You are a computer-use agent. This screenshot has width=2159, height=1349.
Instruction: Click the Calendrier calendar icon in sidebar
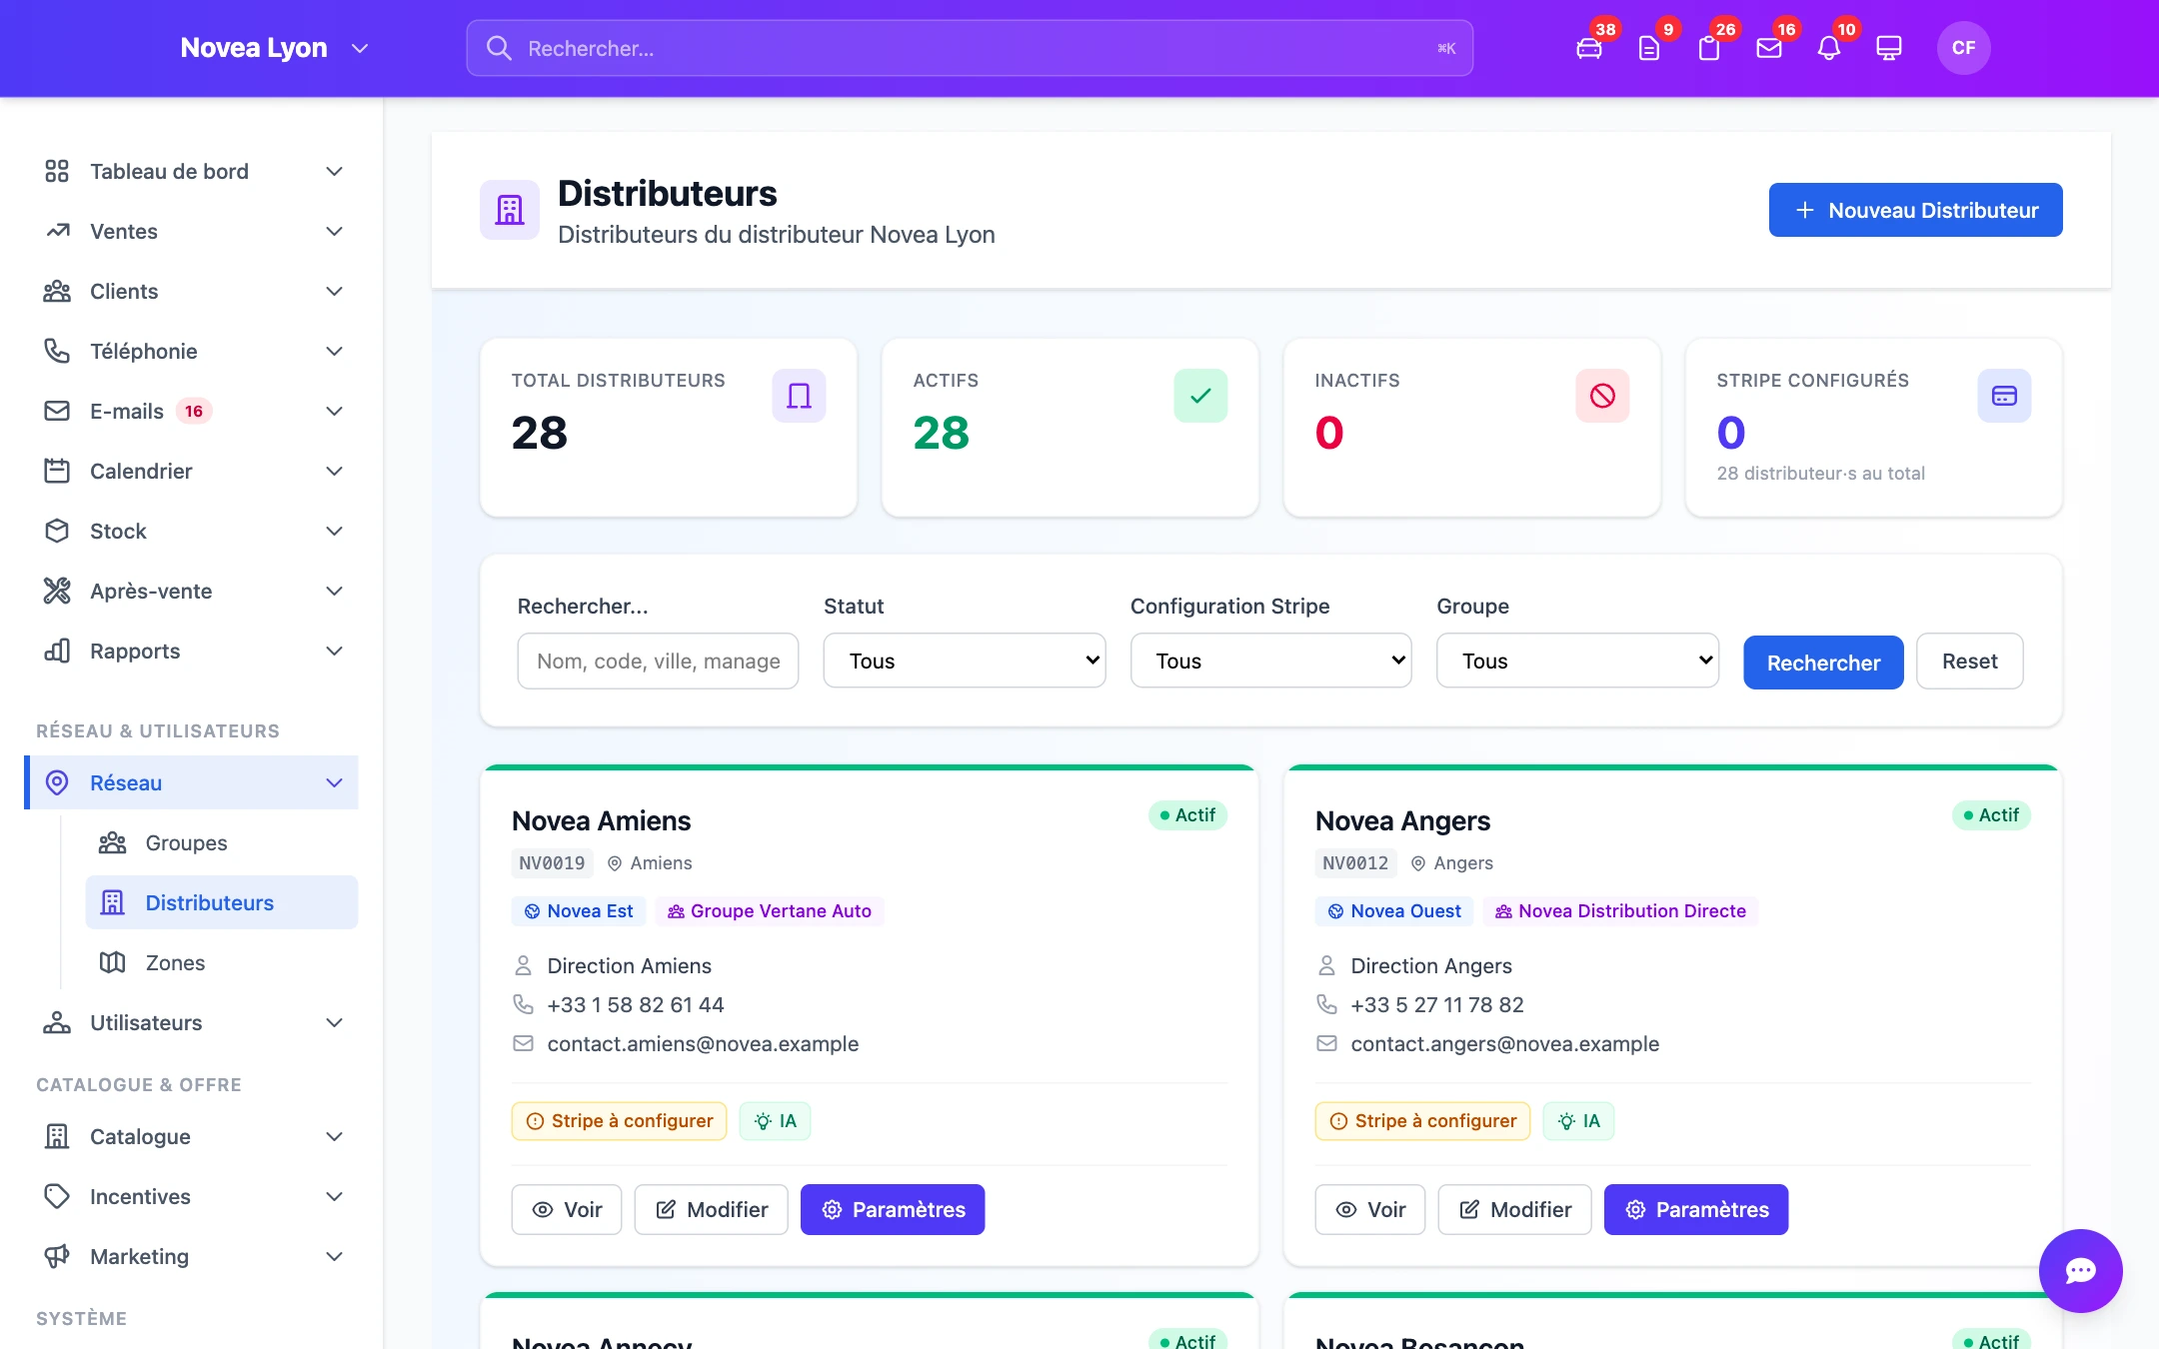(x=57, y=471)
